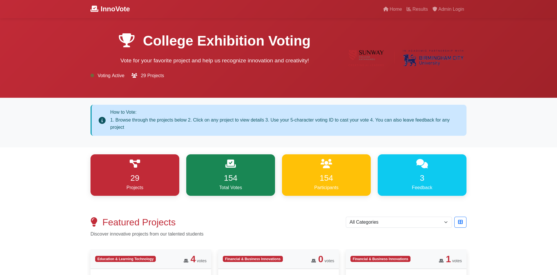The width and height of the screenshot is (557, 275).
Task: Toggle the grid view layout button
Action: pos(460,222)
